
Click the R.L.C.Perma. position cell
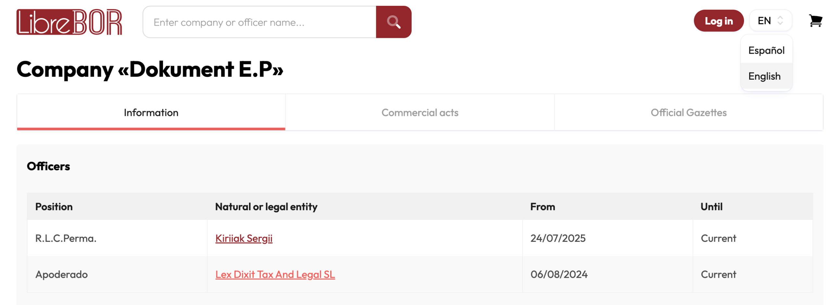[x=66, y=239]
